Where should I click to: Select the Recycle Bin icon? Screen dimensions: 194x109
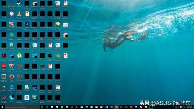(4, 35)
